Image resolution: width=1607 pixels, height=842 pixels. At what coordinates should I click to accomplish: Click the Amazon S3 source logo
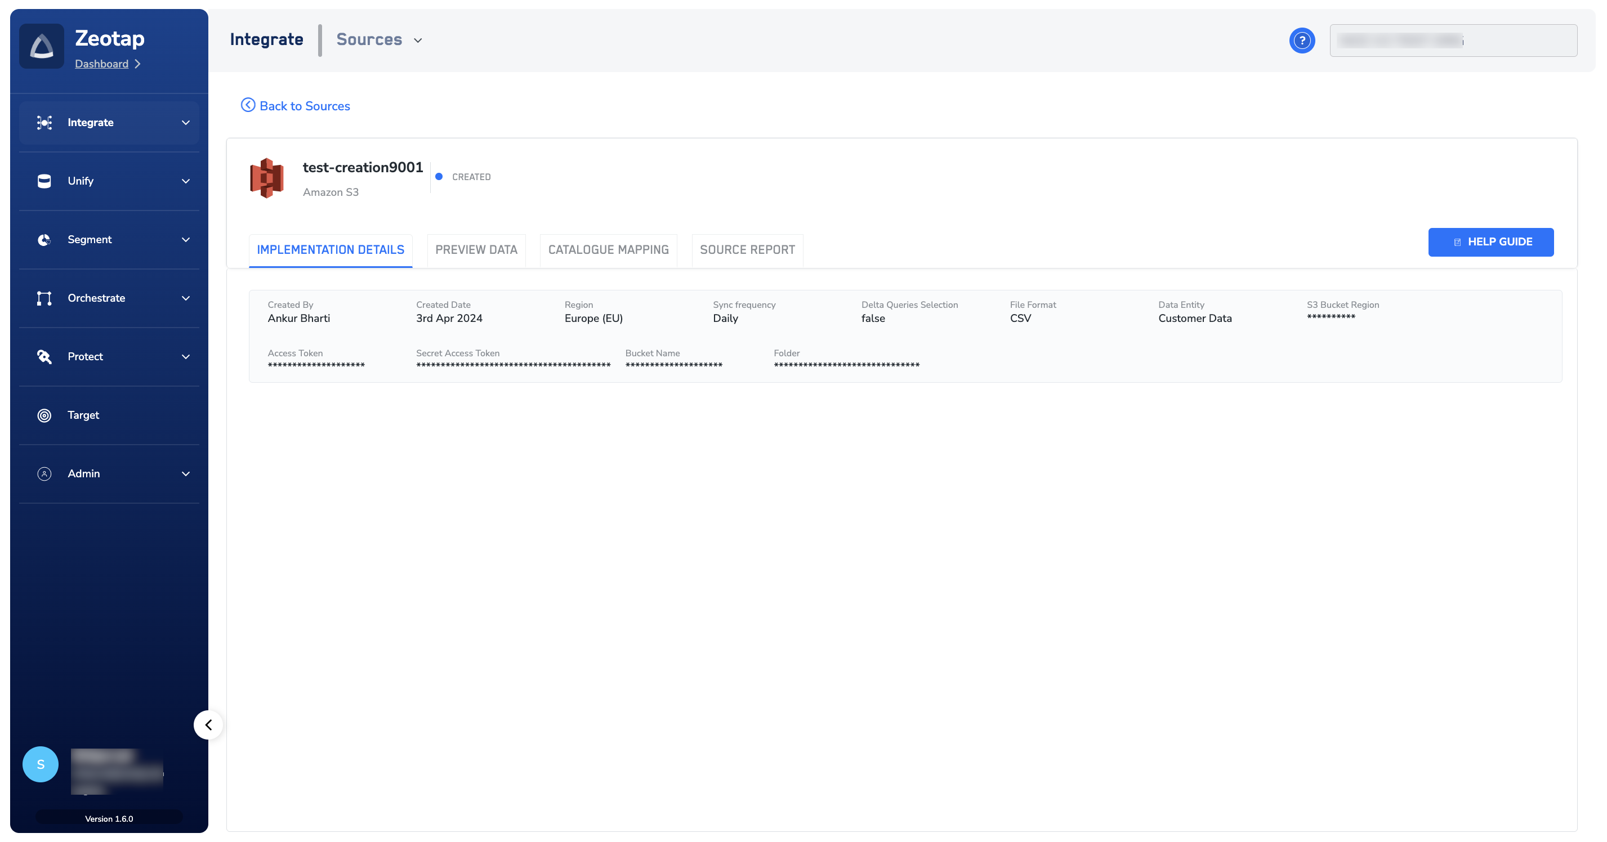pyautogui.click(x=267, y=178)
